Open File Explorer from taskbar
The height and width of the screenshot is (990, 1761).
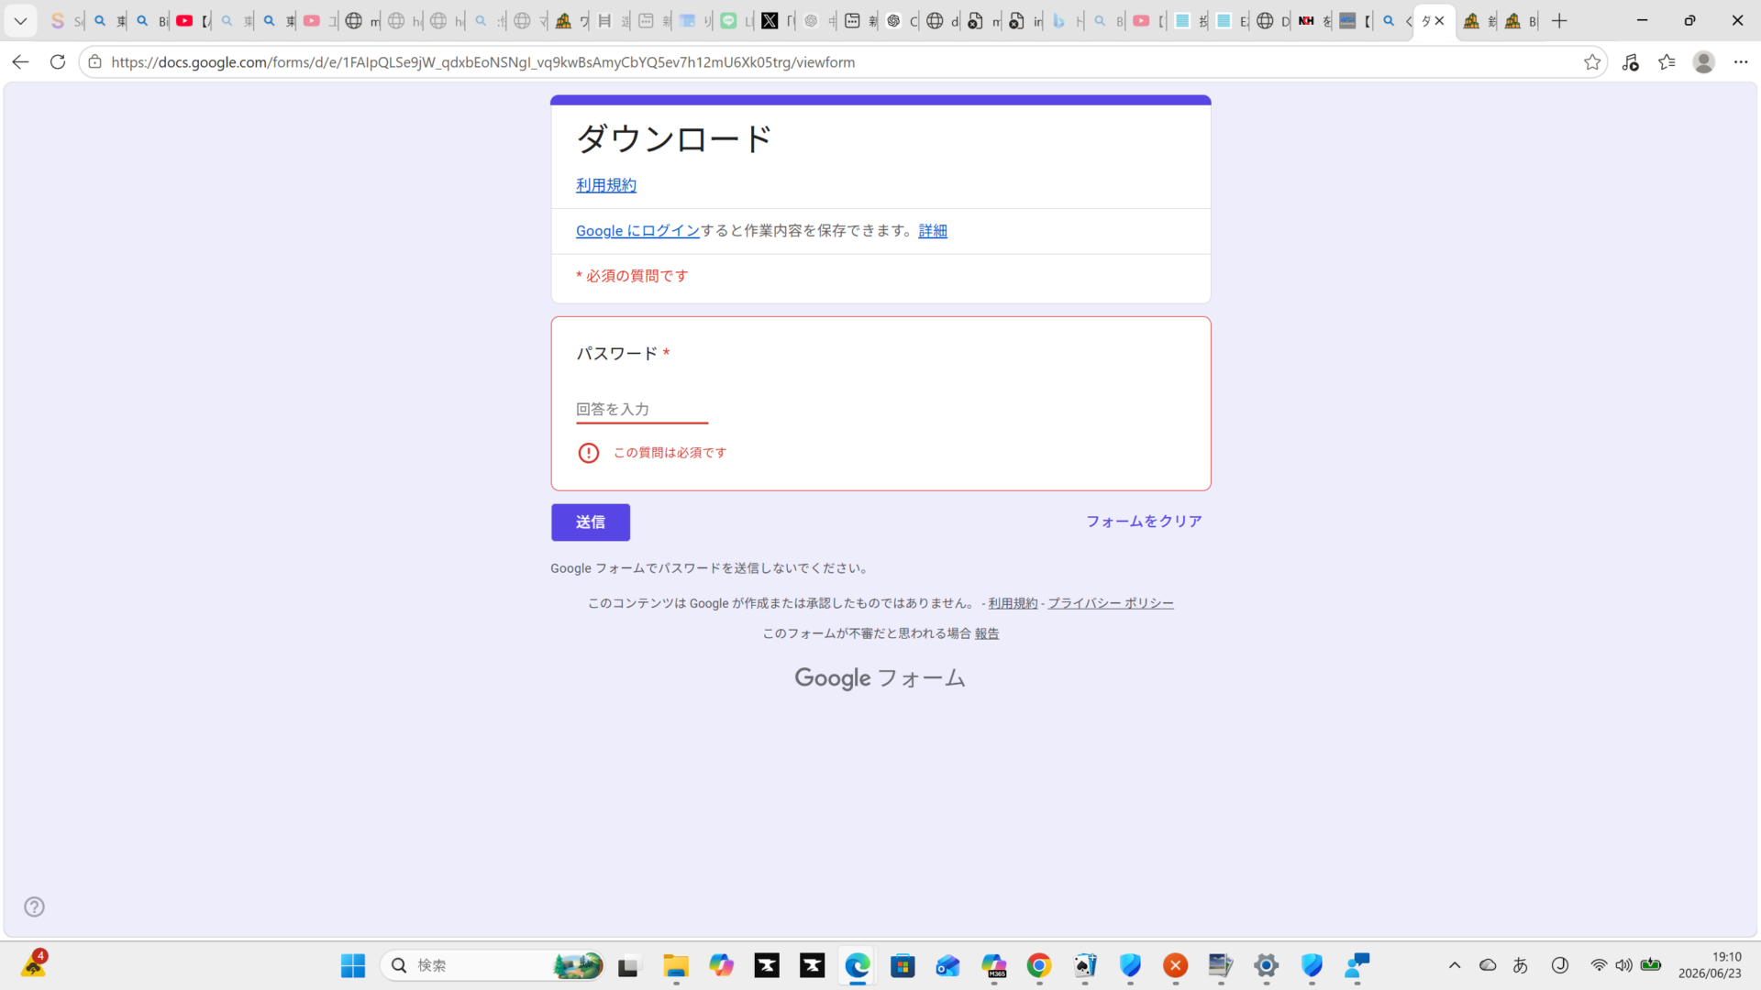[676, 965]
